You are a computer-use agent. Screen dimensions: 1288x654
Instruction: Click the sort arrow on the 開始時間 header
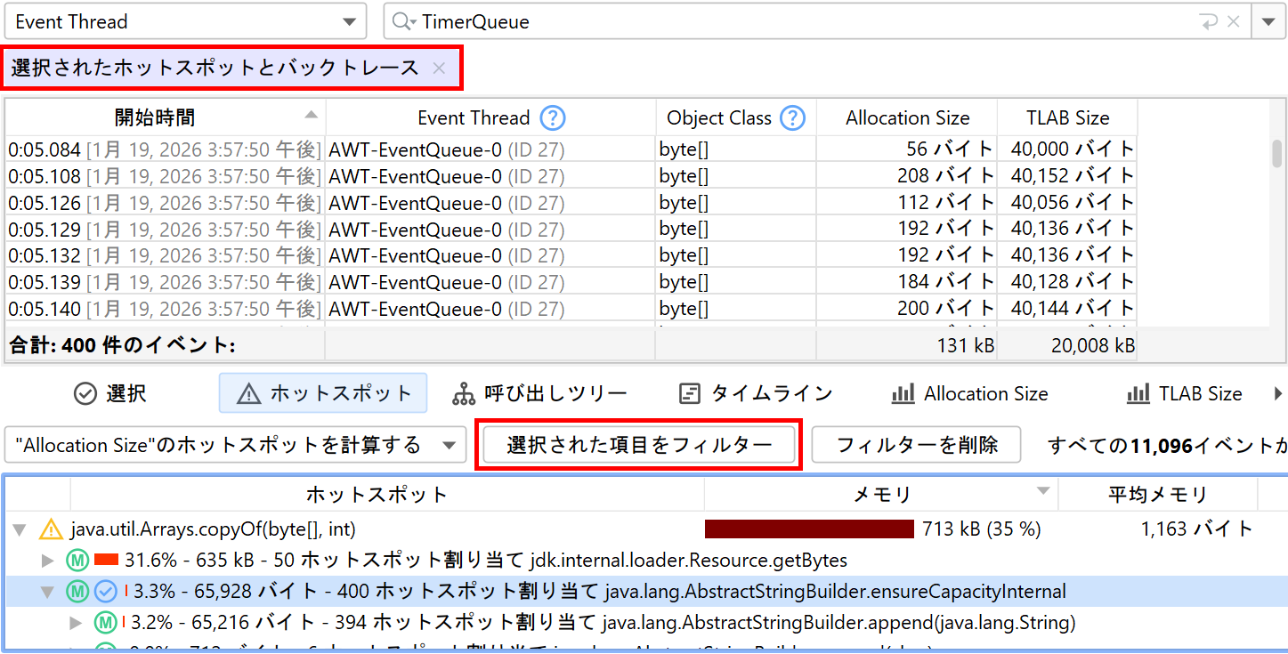point(311,115)
